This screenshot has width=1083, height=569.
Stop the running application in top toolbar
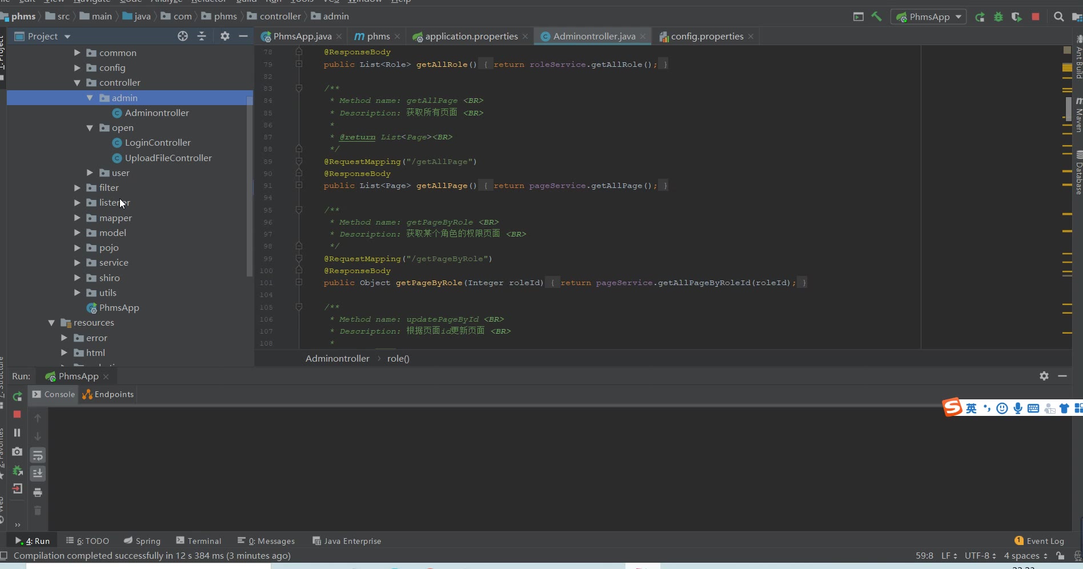coord(1036,17)
